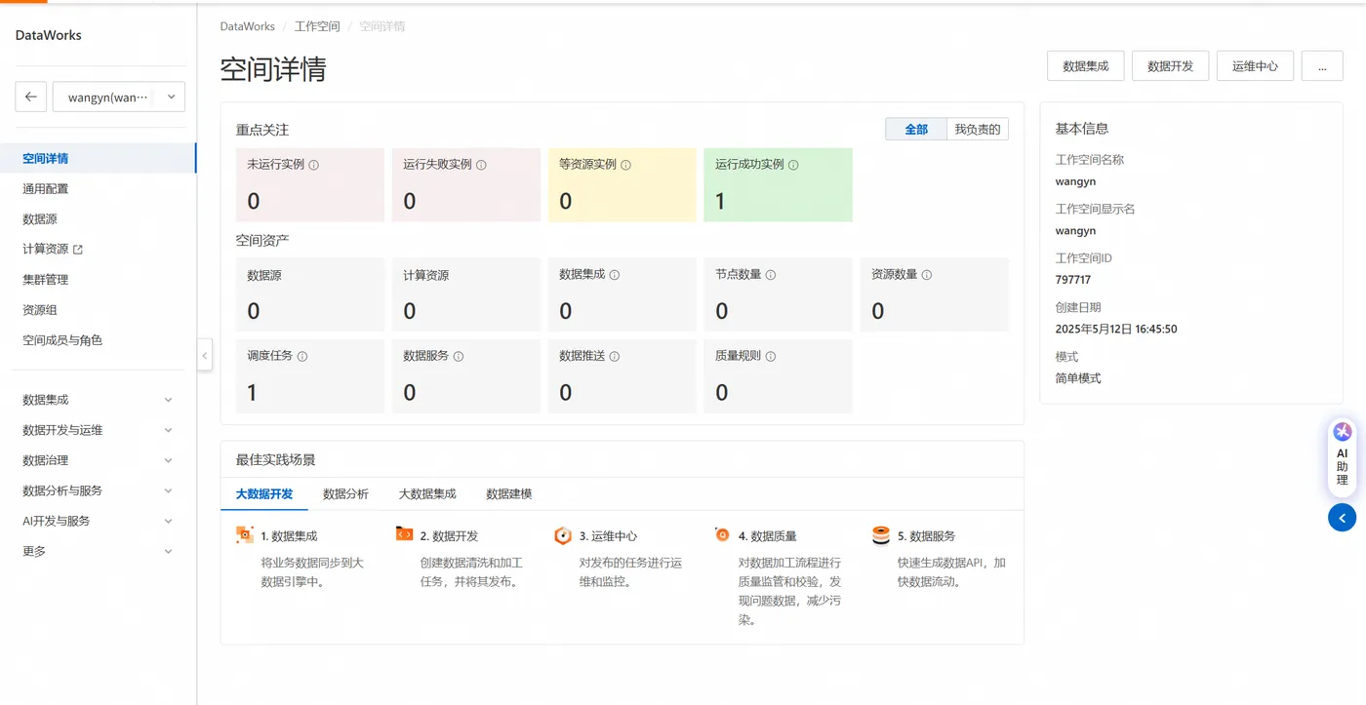Click the 1. 数据集成 step title
The image size is (1366, 705).
coord(289,536)
